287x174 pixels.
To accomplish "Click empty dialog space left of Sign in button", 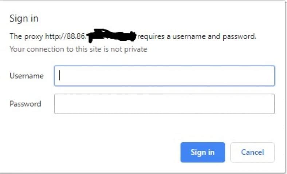I will 91,152.
